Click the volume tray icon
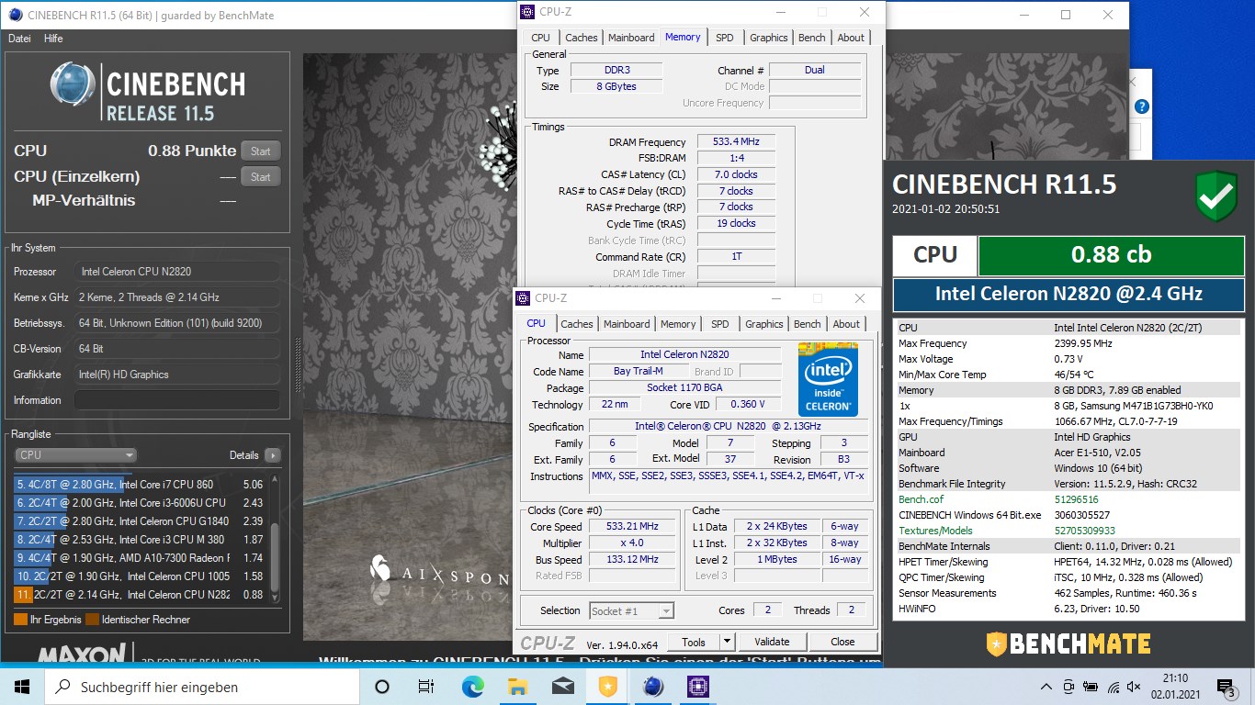This screenshot has height=705, width=1255. tap(1135, 687)
